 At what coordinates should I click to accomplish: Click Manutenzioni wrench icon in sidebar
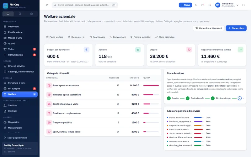5,128
